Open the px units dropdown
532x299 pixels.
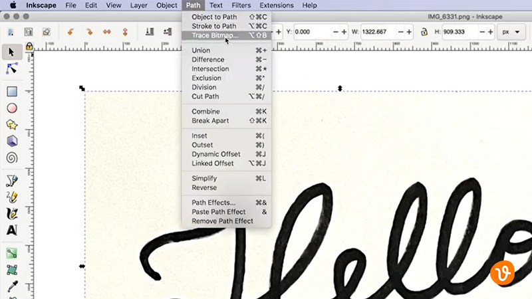[x=511, y=32]
